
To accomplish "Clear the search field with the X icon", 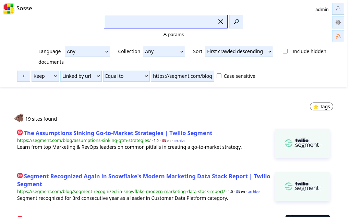I will (x=220, y=22).
